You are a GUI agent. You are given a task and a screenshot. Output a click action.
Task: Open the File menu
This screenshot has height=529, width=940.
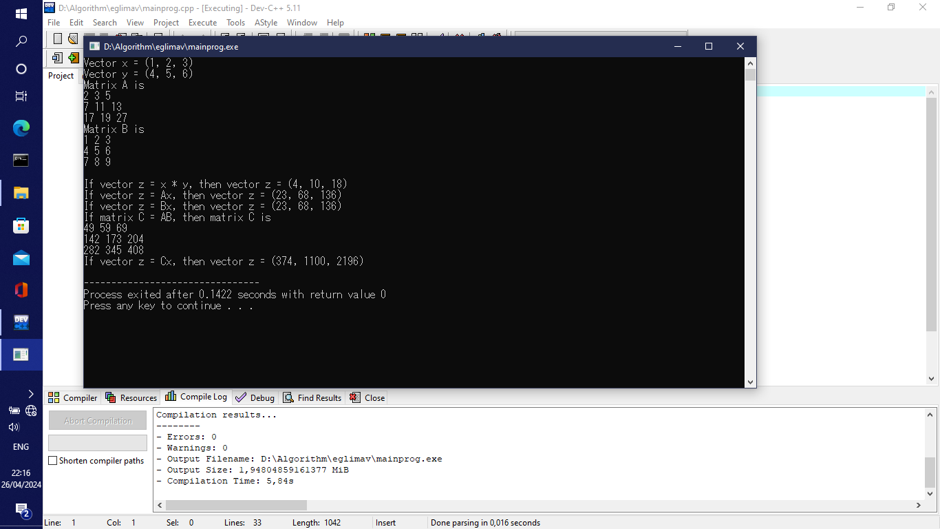point(54,23)
